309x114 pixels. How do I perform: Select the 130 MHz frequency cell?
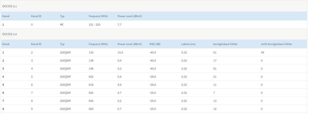(91, 53)
